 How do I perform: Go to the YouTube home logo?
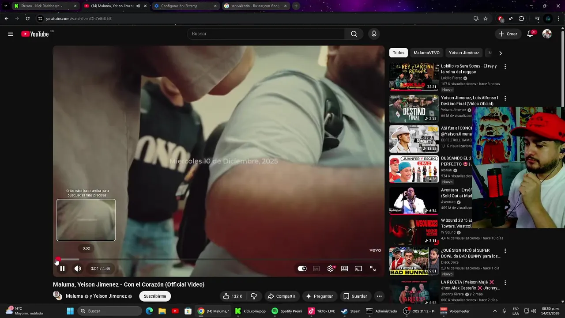(35, 34)
